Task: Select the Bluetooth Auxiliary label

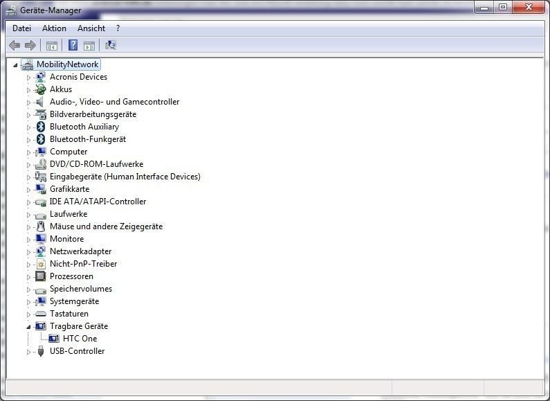Action: (84, 127)
